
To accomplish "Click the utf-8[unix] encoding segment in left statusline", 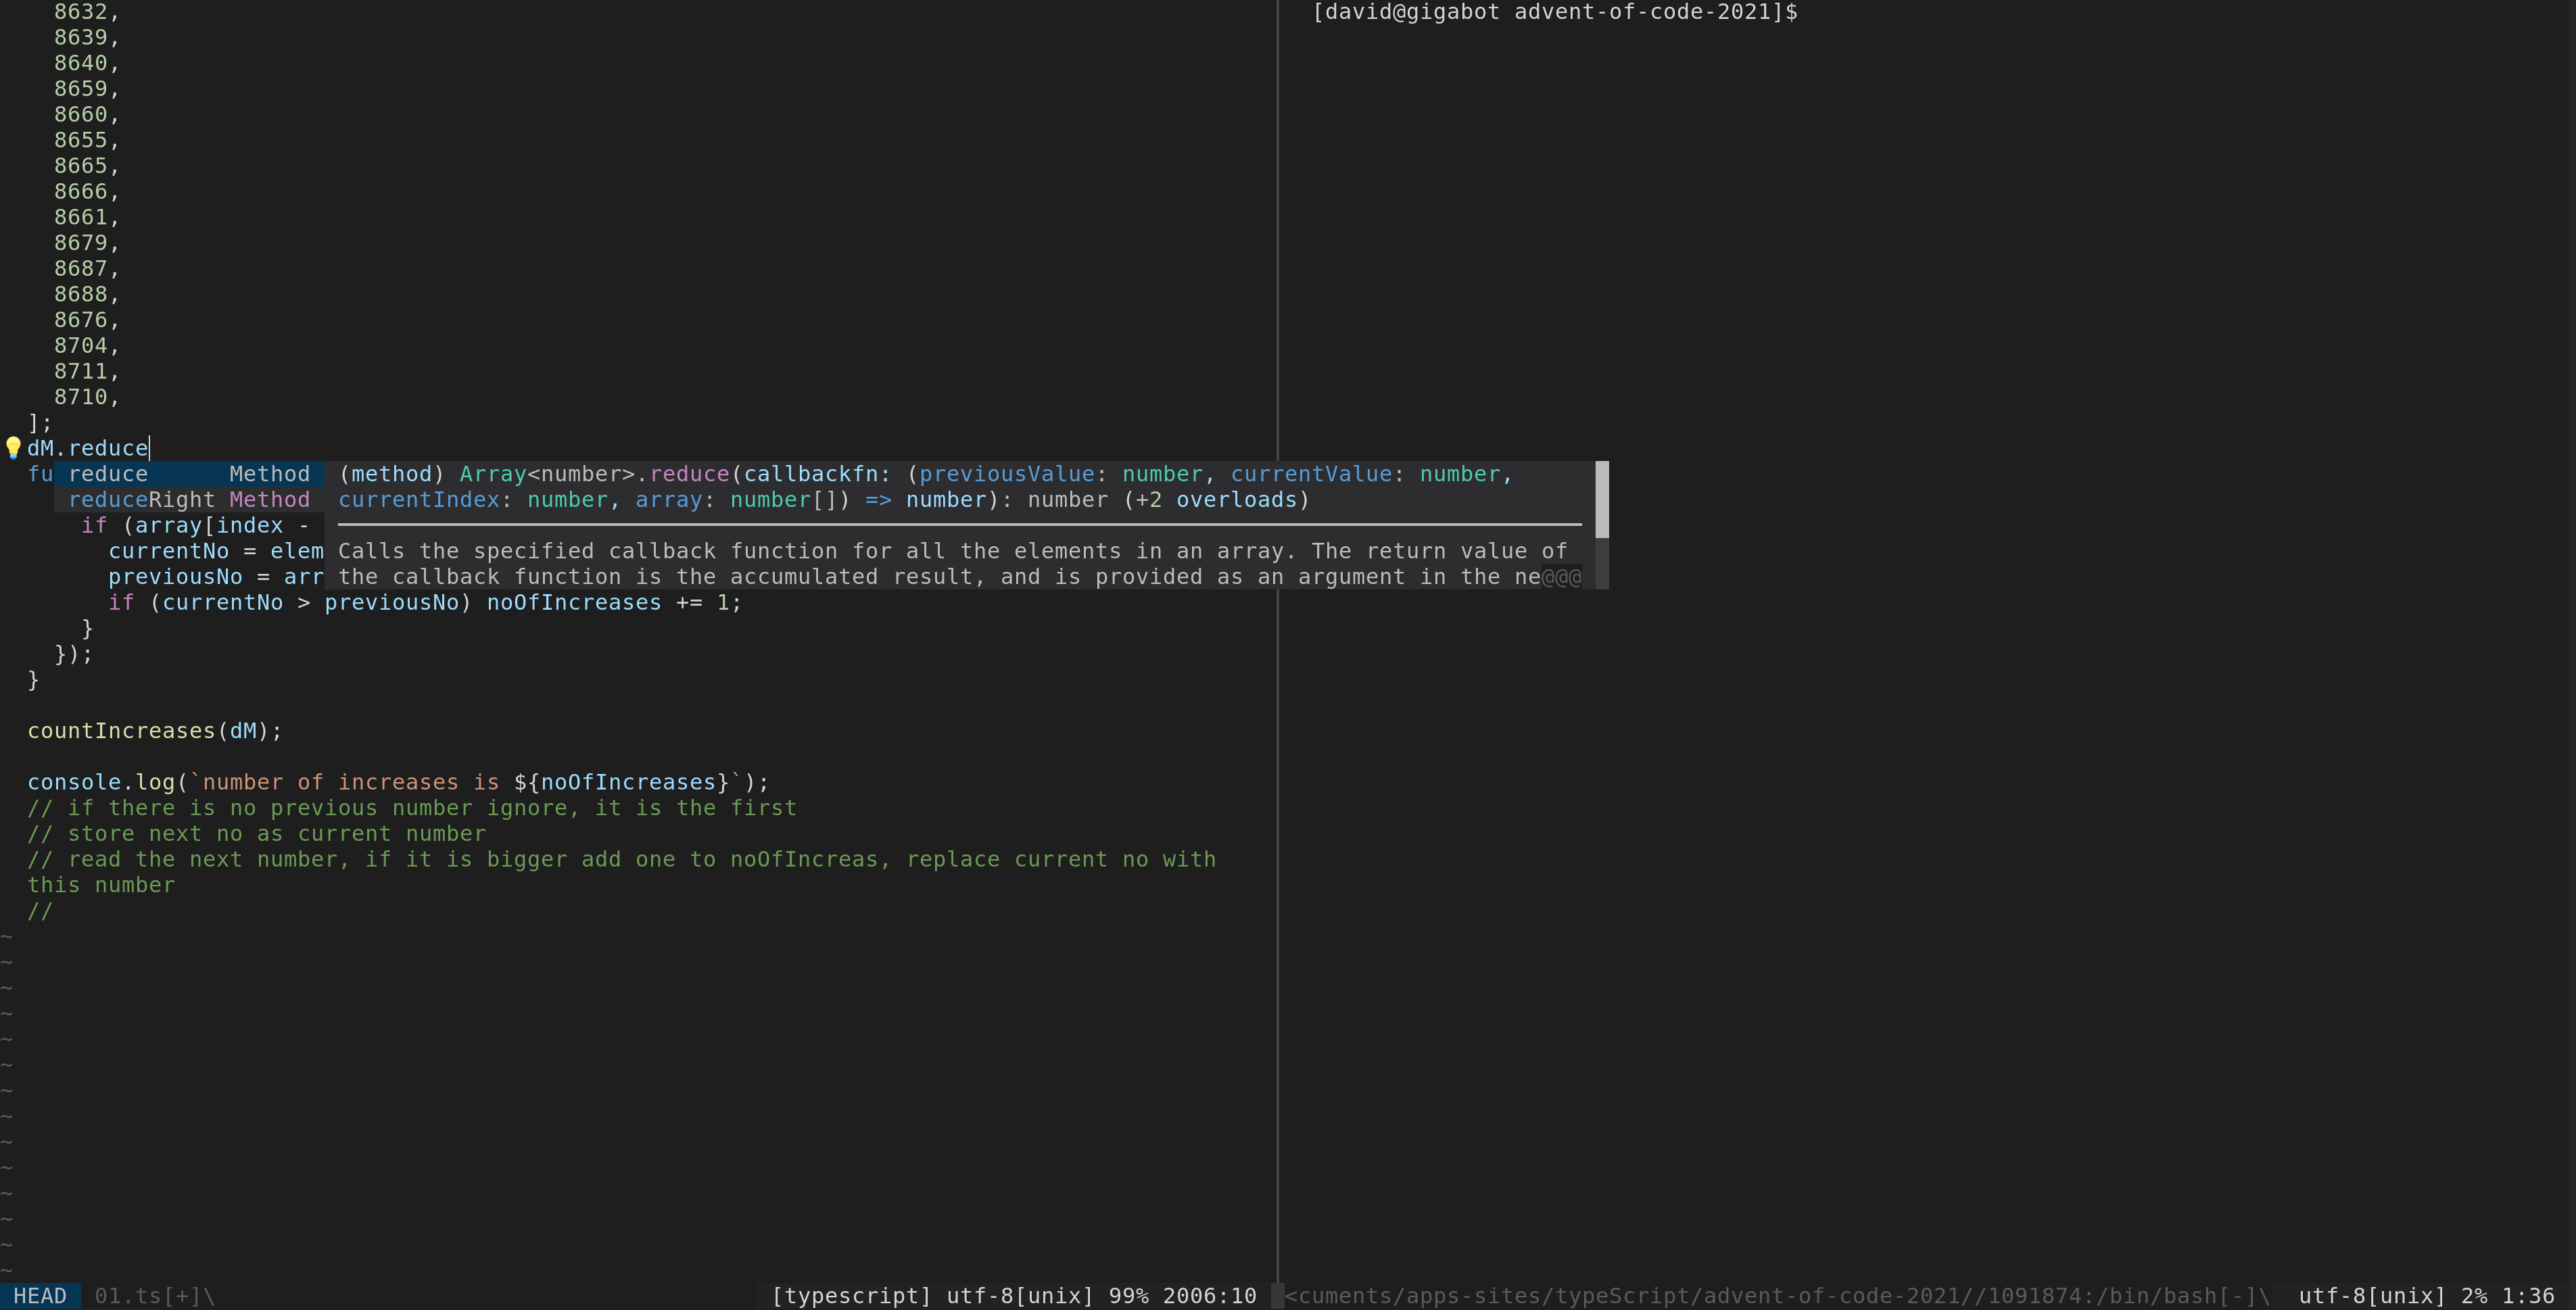I will [x=1019, y=1295].
